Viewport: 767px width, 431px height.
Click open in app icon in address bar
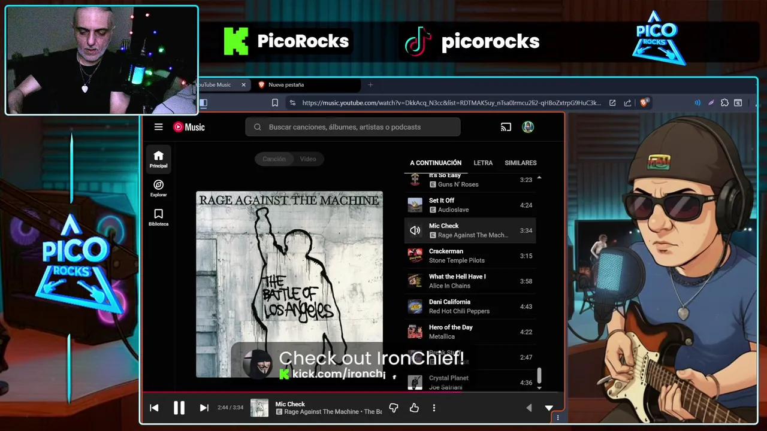click(x=612, y=103)
